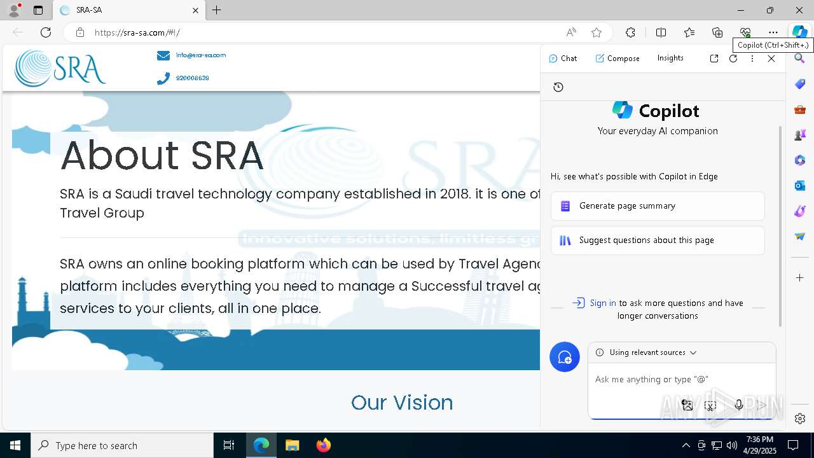Click the 920008639 phone number

point(193,78)
